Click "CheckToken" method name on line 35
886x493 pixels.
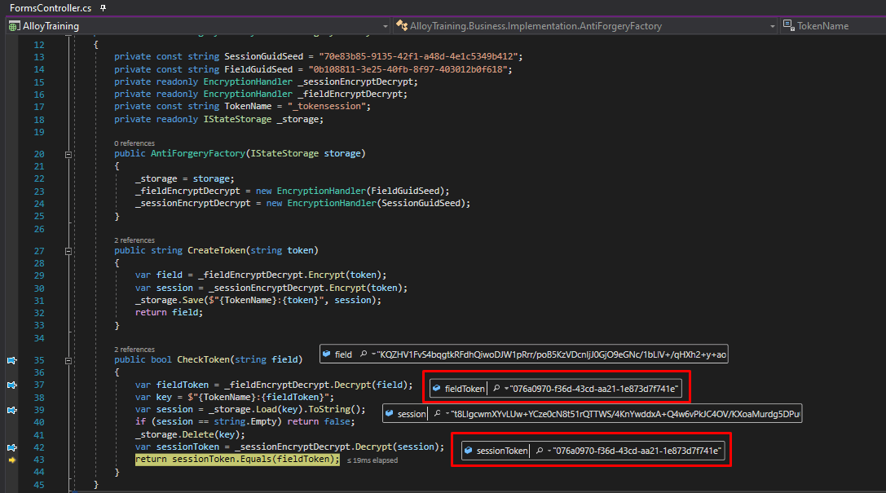tap(204, 359)
